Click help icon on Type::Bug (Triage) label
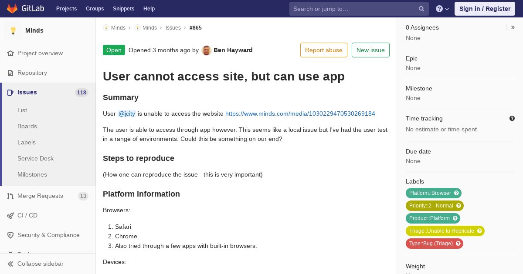 pyautogui.click(x=458, y=244)
